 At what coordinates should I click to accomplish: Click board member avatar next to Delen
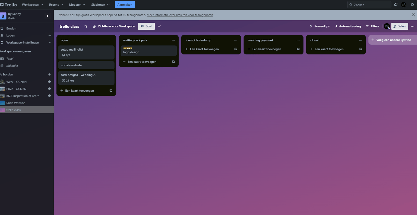387,26
